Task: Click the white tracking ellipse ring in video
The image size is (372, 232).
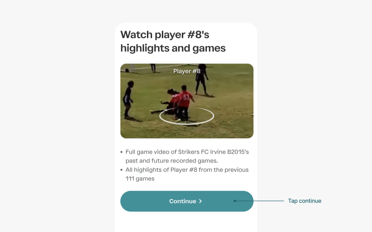Action: 186,116
